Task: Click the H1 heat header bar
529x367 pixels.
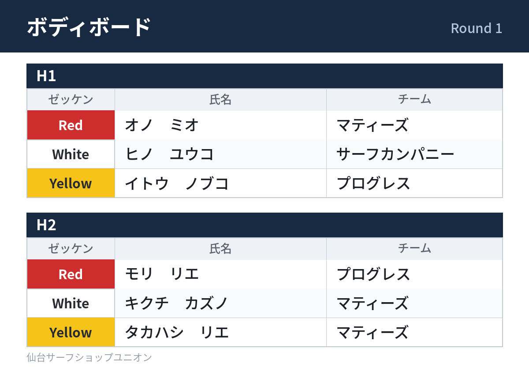Action: tap(264, 76)
